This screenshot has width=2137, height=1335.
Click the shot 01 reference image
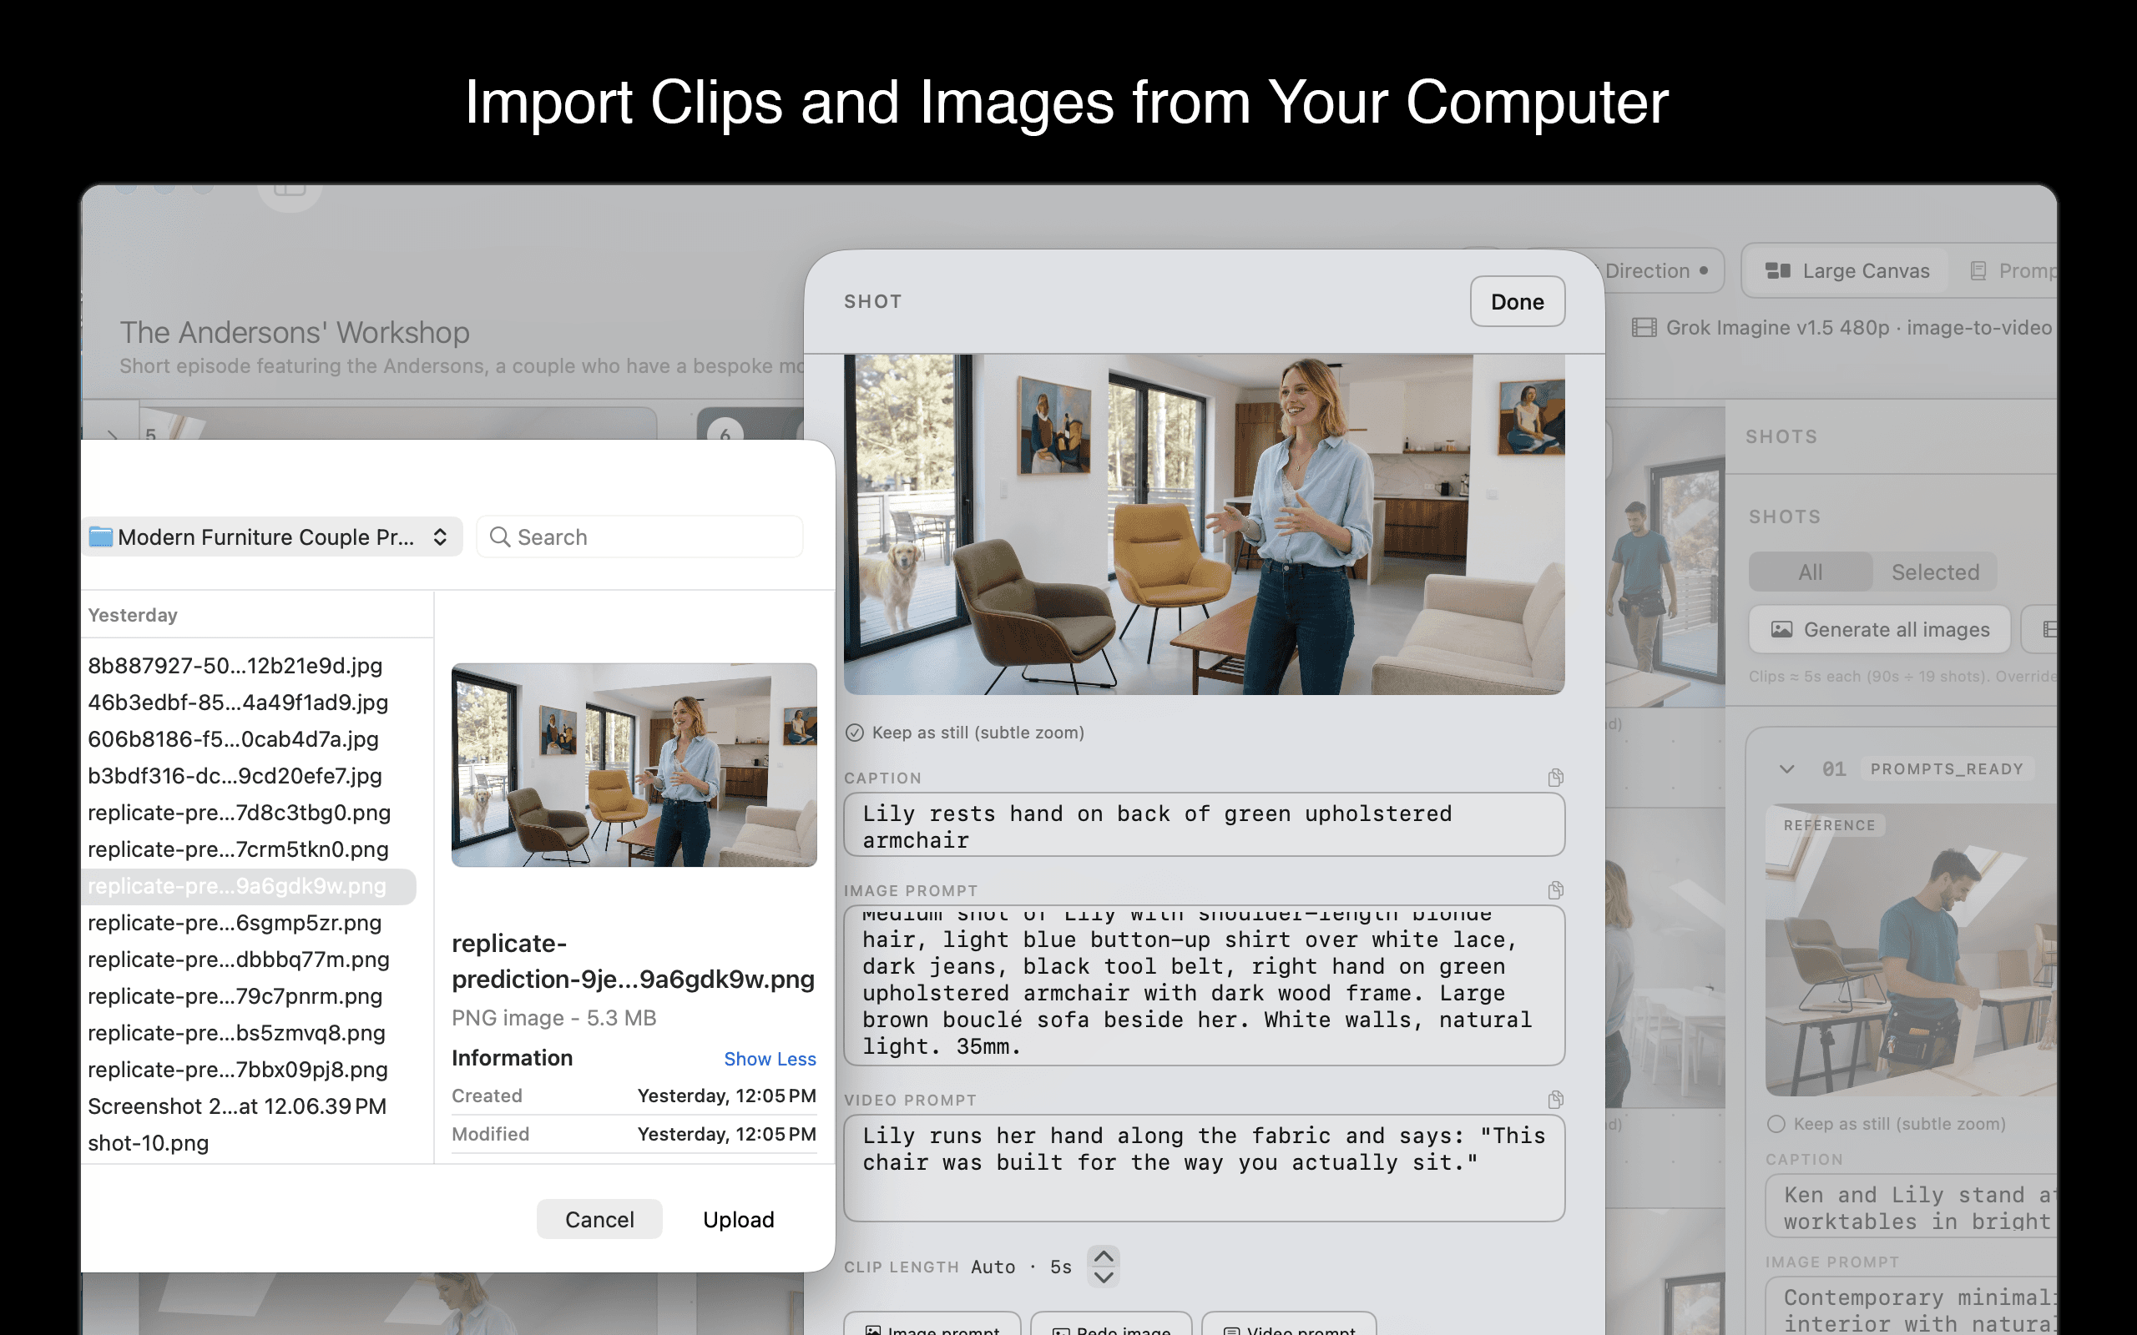pyautogui.click(x=1912, y=950)
